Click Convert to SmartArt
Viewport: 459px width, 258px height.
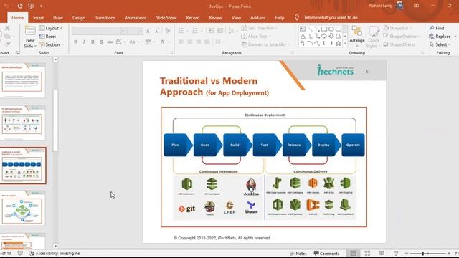coord(265,44)
